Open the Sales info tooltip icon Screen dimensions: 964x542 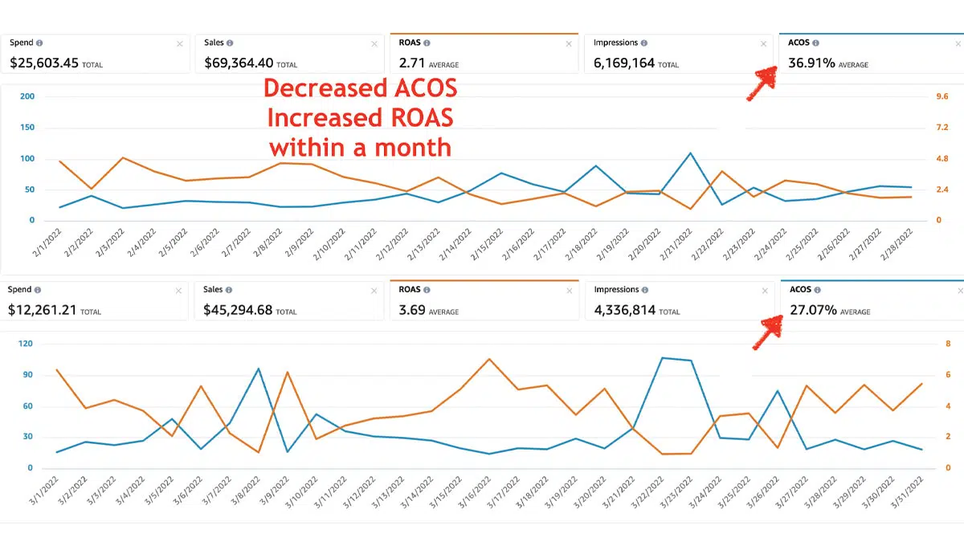tap(230, 43)
